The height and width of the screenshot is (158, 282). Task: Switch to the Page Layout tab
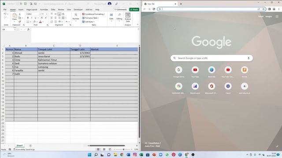[32, 10]
